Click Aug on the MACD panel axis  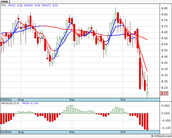point(21,132)
